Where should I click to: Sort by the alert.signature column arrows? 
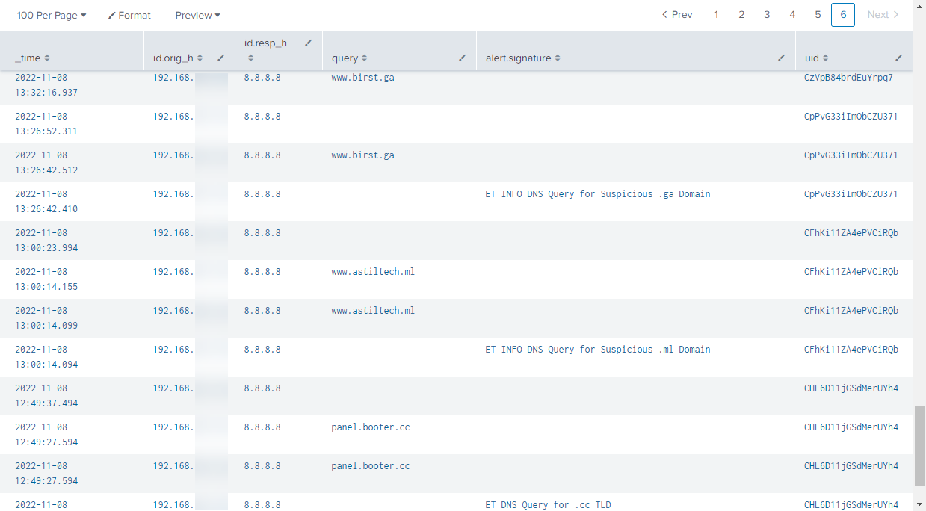(x=558, y=58)
